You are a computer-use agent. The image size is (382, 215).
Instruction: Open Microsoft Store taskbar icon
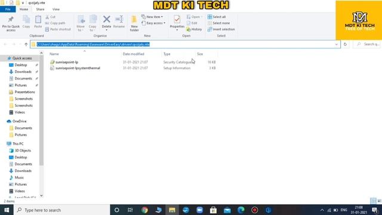tap(213, 210)
